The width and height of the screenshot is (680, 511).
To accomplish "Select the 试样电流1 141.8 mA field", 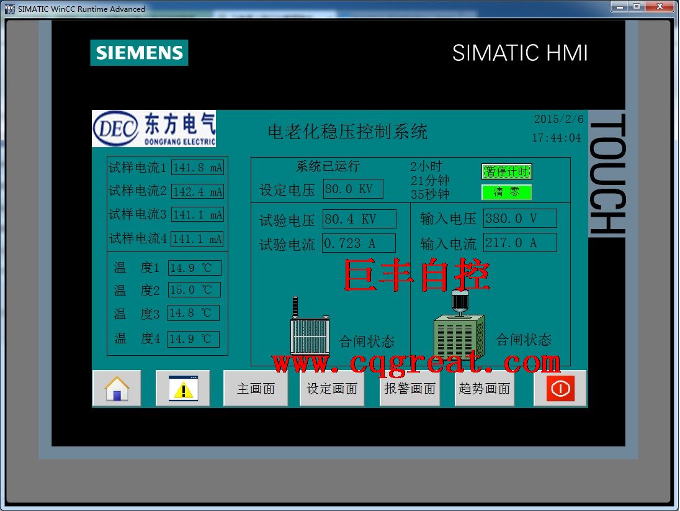I will click(197, 168).
